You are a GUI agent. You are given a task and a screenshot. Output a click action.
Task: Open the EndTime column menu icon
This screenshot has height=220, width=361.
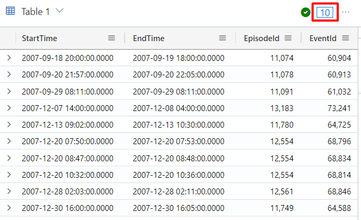[222, 38]
